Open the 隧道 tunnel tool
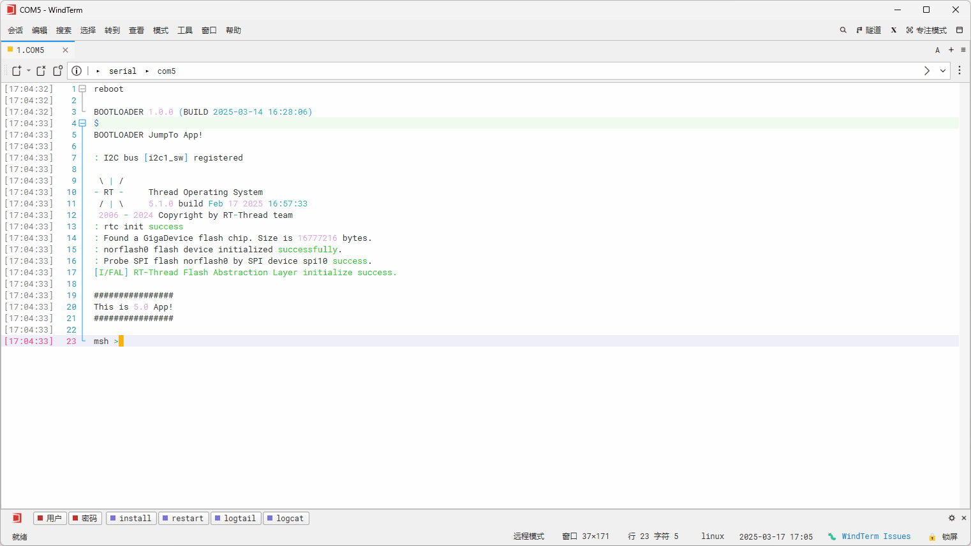This screenshot has height=546, width=971. point(868,30)
